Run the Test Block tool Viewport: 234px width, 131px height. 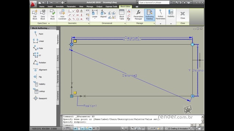click(x=52, y=15)
